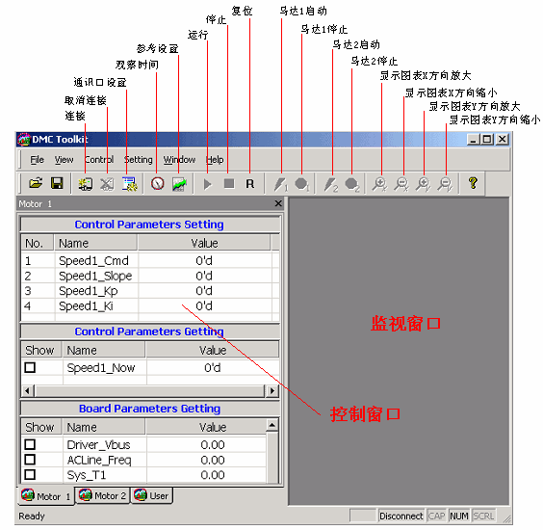Open the communication port settings icon
Viewport: 543px width, 530px height.
click(x=129, y=184)
